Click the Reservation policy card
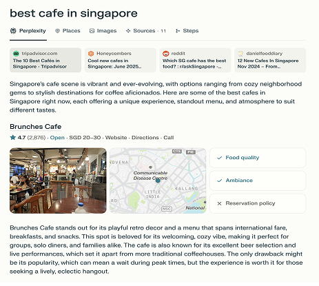 click(258, 203)
